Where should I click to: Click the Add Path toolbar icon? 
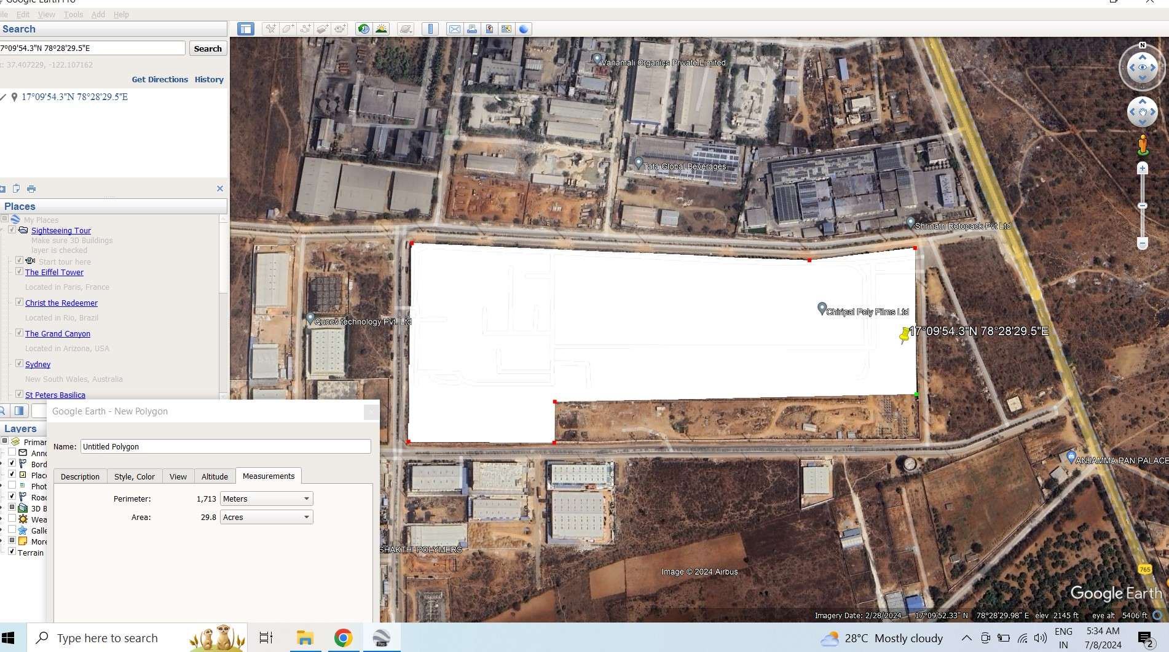pos(305,29)
